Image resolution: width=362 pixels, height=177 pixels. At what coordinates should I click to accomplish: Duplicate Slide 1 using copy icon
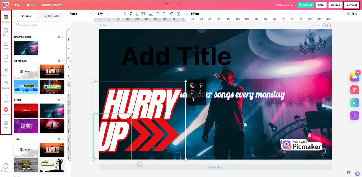pos(324,25)
